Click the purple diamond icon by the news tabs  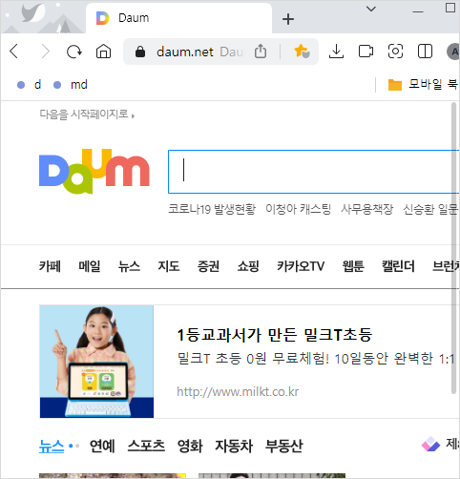click(x=430, y=444)
